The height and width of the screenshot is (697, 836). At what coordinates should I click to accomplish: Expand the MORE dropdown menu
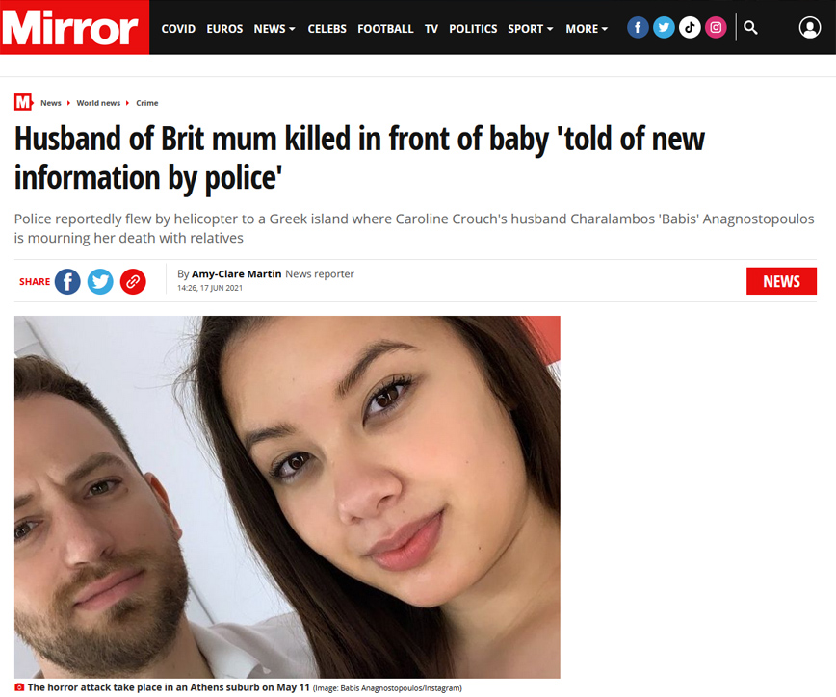[587, 29]
